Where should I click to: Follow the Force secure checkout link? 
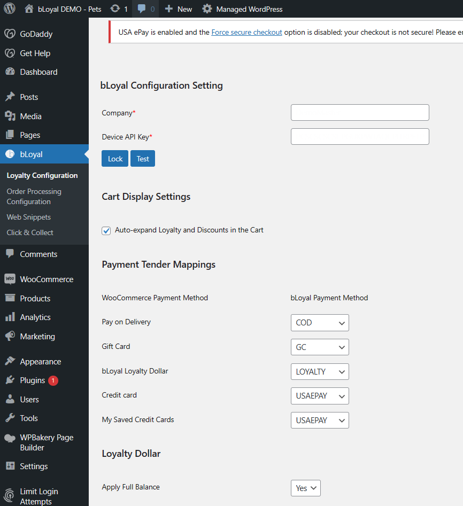pyautogui.click(x=246, y=32)
